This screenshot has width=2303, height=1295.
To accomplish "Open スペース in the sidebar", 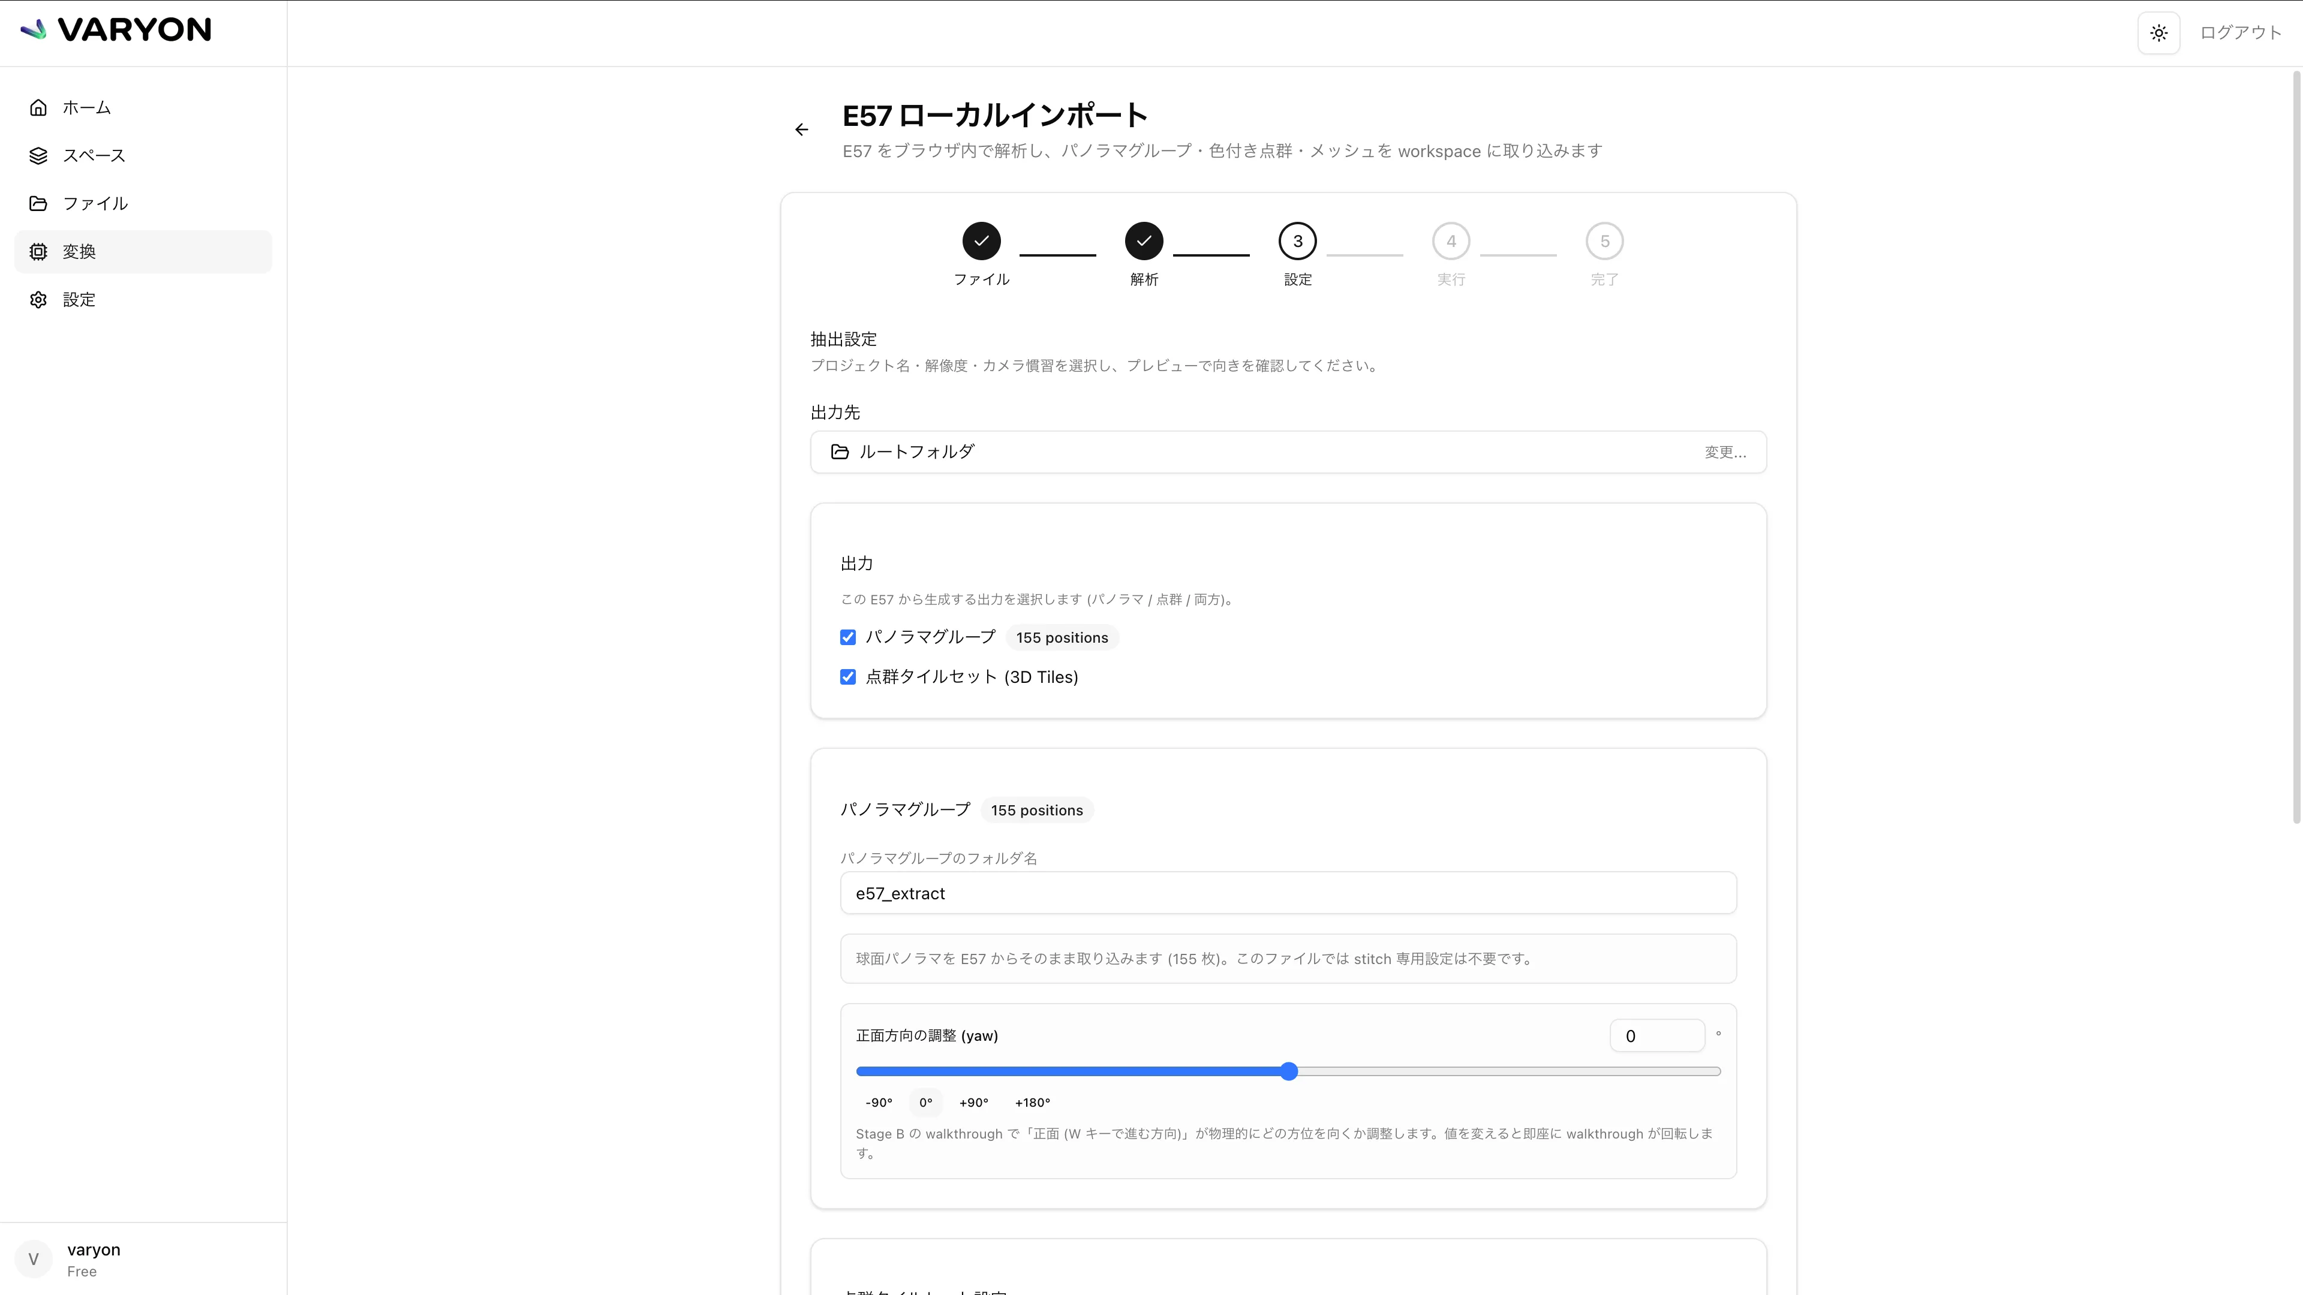I will pos(143,155).
